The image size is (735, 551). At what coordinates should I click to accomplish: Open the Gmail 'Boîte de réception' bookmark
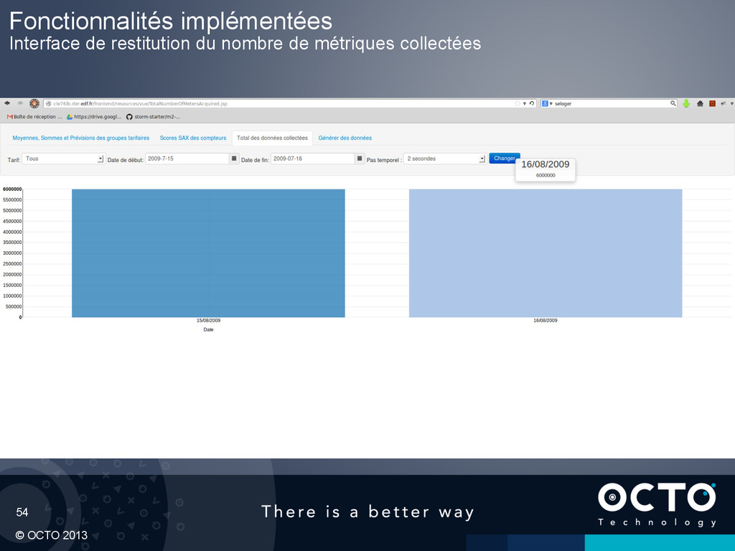(34, 117)
